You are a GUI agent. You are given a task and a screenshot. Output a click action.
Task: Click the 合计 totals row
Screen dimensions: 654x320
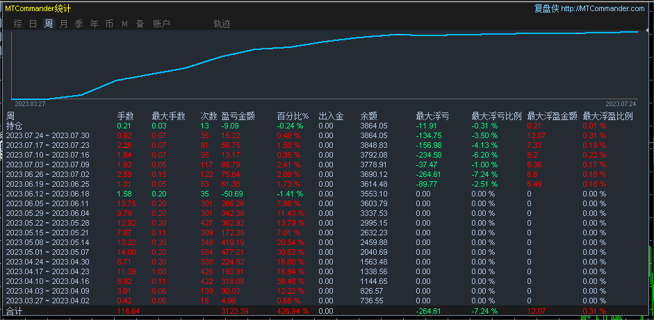click(x=15, y=311)
